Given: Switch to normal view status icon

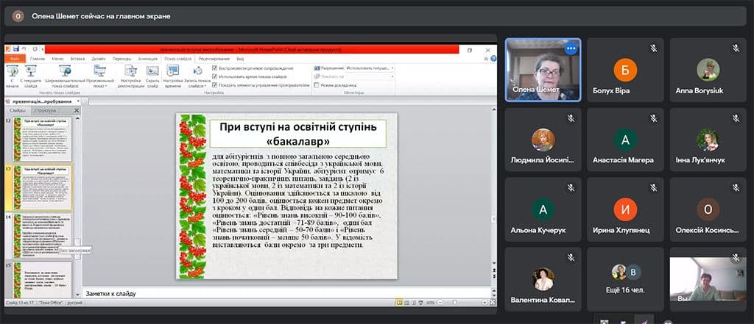Looking at the screenshot, I should point(398,303).
